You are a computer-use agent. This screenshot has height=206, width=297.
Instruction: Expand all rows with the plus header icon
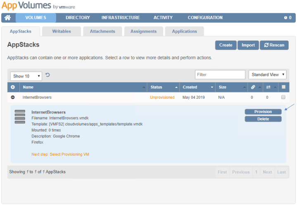pyautogui.click(x=13, y=87)
